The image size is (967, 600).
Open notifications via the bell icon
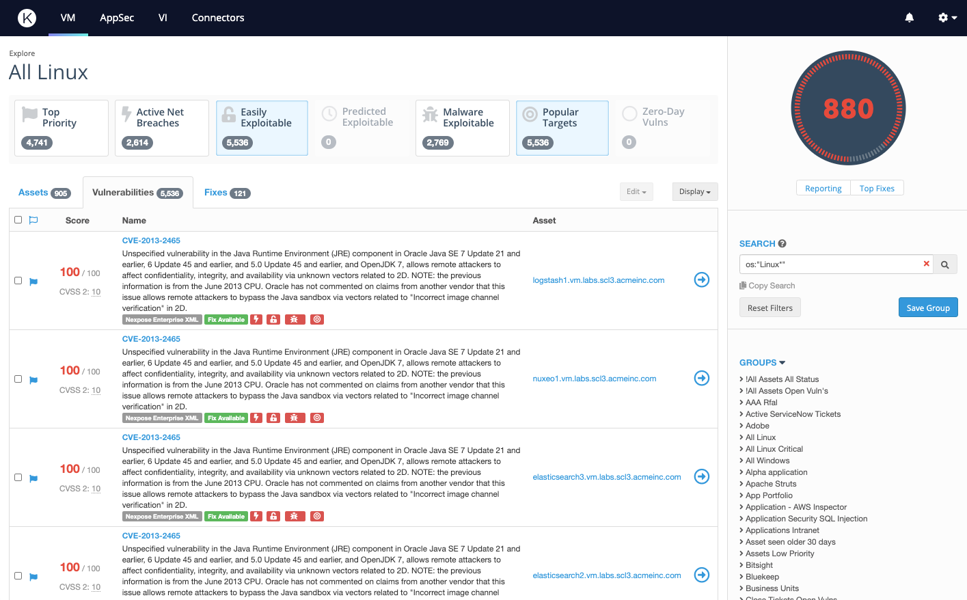point(909,17)
